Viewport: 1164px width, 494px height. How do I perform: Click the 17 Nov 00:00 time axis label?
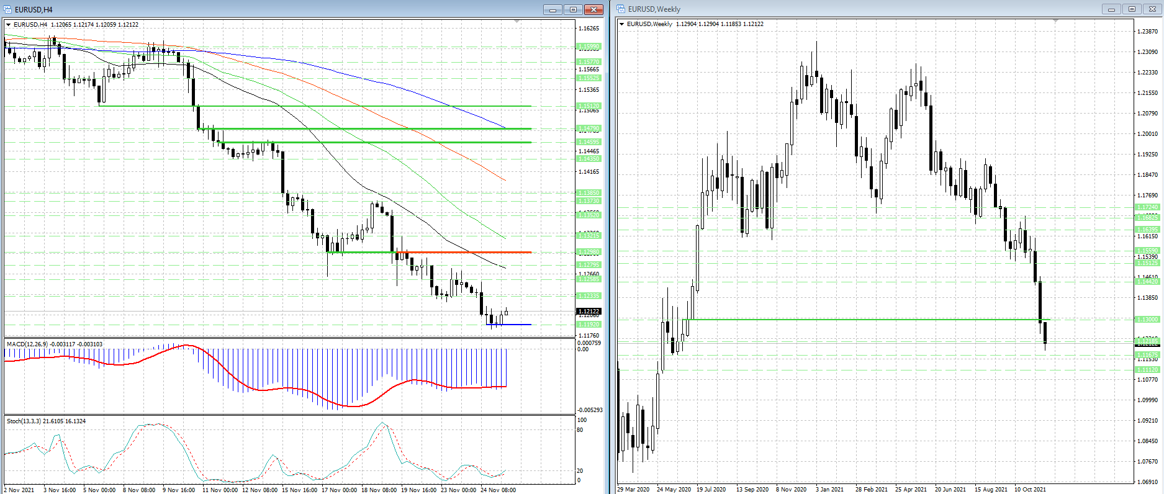pos(339,490)
